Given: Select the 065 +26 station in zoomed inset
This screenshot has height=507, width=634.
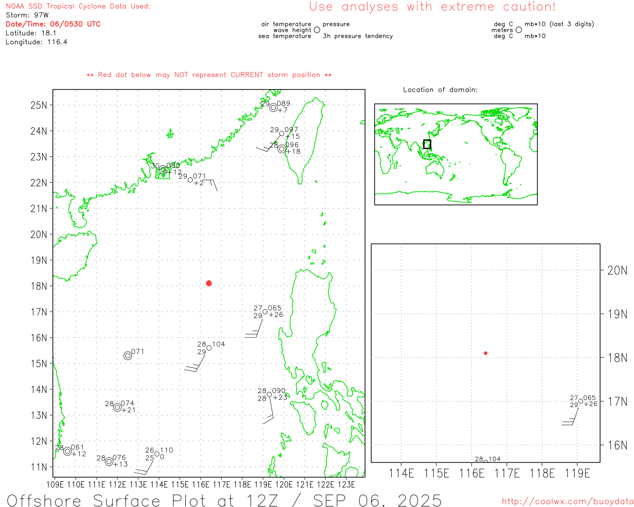Looking at the screenshot, I should point(581,401).
